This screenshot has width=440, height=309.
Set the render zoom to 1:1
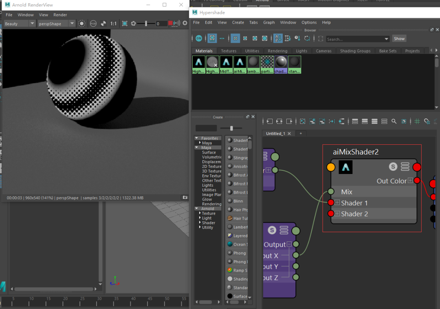(x=113, y=24)
